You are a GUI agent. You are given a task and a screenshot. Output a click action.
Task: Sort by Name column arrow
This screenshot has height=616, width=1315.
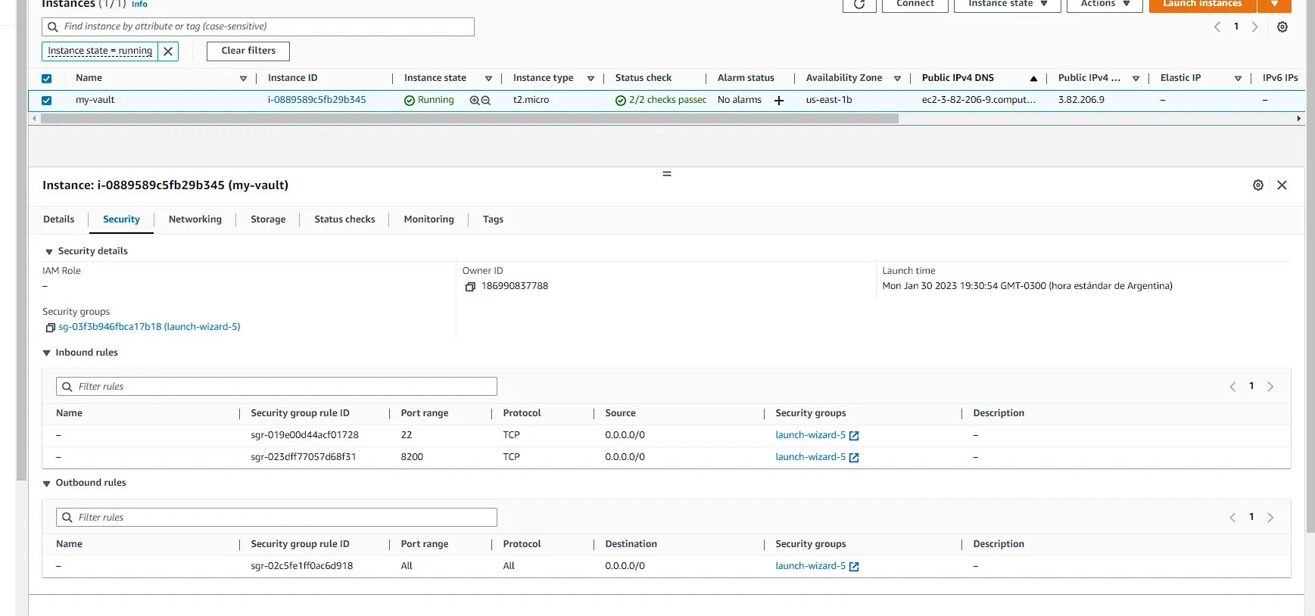[243, 79]
